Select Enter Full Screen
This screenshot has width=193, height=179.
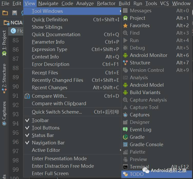(x=72, y=173)
